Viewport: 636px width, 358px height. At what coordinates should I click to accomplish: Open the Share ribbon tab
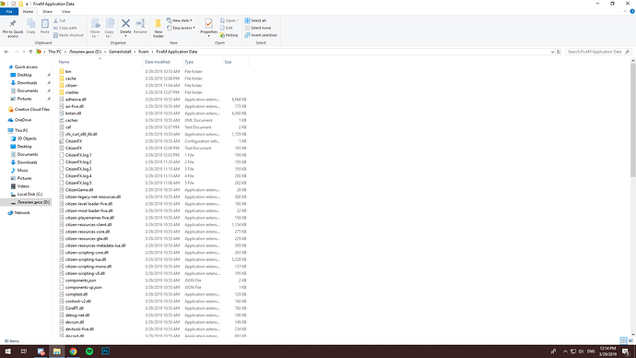coord(47,12)
